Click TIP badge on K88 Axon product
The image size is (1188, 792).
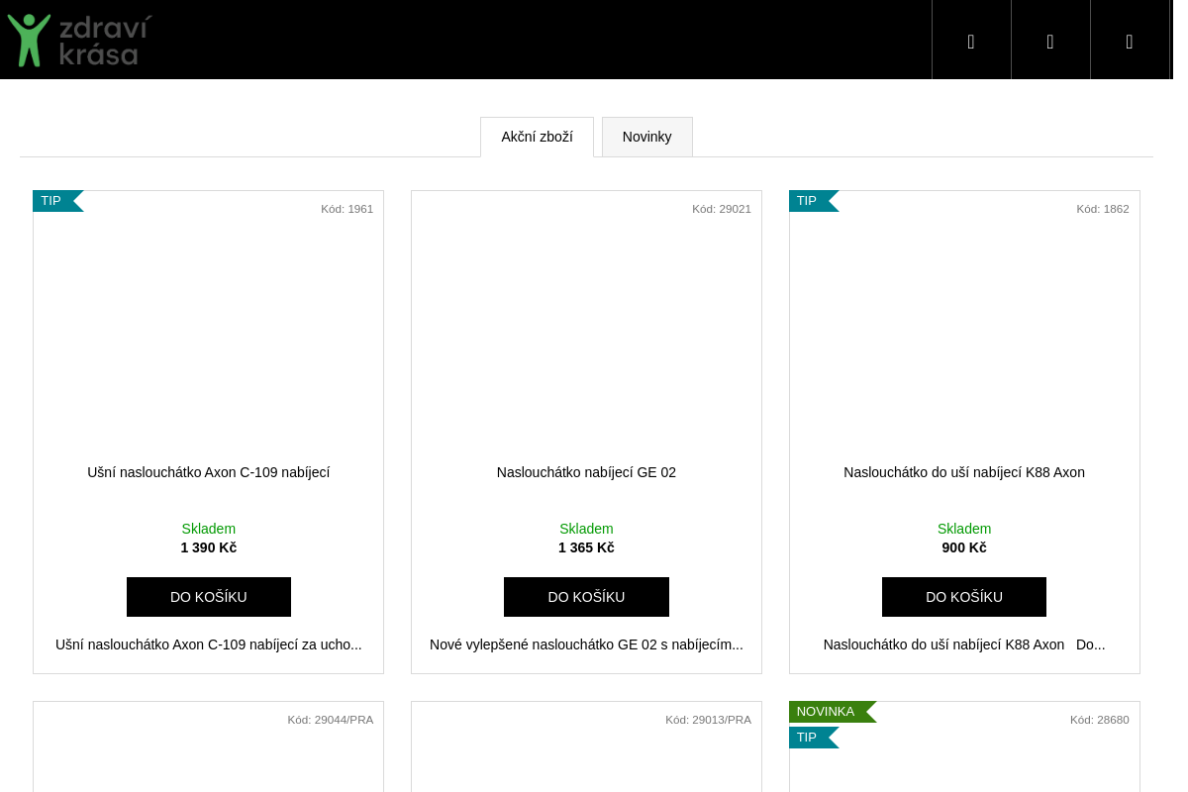coord(808,201)
